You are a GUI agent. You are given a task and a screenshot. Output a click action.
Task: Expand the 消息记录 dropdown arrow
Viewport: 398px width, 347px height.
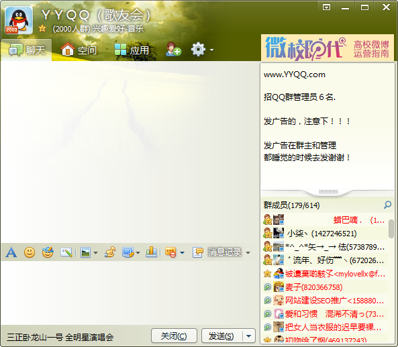tap(248, 253)
